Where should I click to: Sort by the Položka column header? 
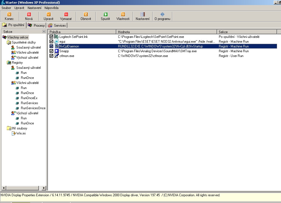(82, 32)
